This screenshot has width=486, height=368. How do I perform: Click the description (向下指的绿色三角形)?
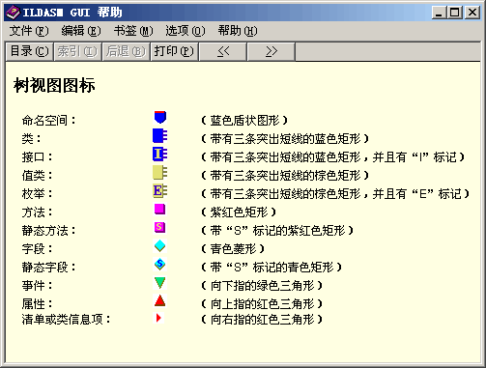262,286
